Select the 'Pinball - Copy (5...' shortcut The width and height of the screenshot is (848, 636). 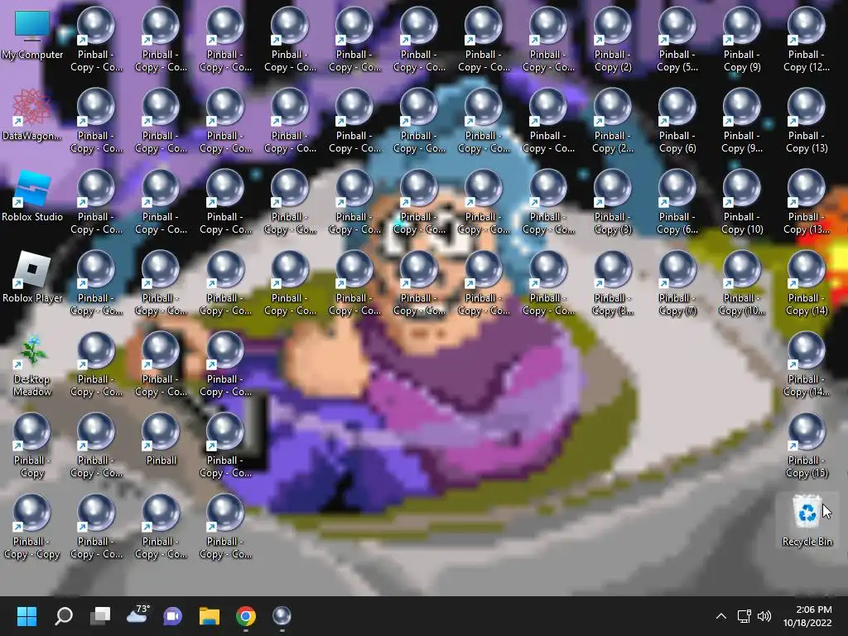[677, 39]
